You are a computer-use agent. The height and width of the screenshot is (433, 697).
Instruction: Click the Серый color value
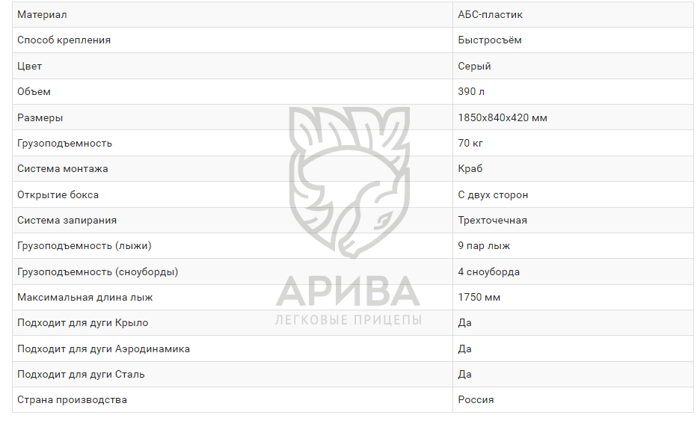474,66
